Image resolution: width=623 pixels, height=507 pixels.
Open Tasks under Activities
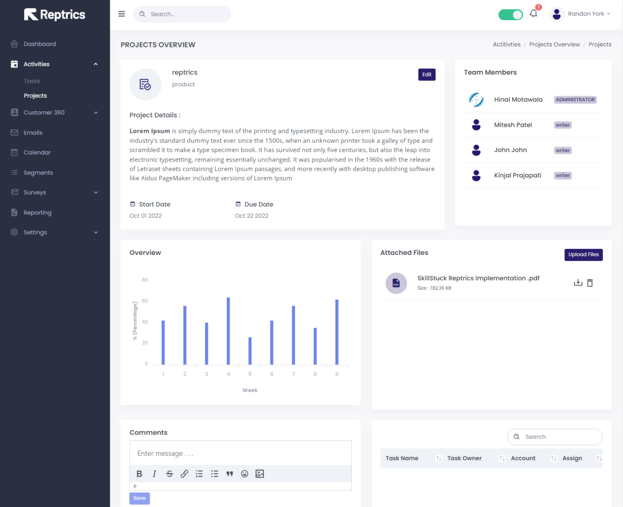[x=32, y=81]
